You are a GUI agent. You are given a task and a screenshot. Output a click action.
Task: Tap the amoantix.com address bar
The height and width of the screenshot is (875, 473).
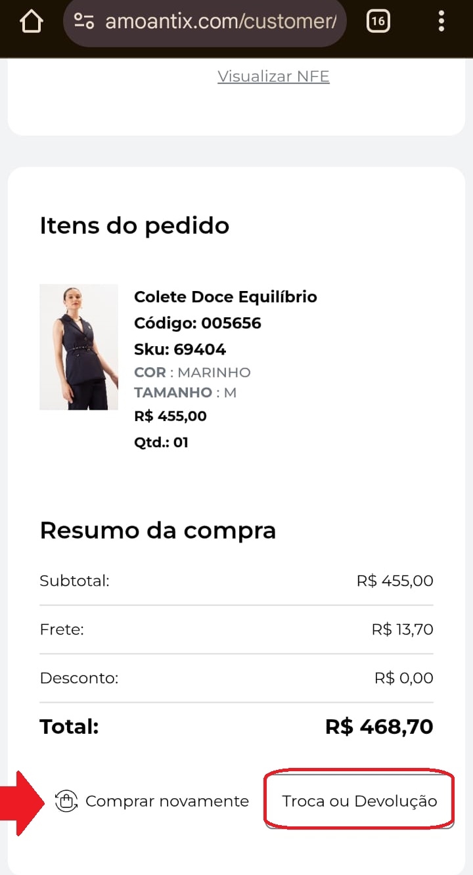(x=220, y=22)
